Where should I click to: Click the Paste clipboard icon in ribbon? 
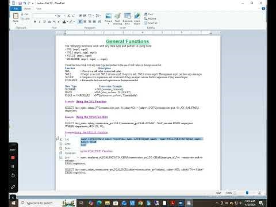click(16, 16)
